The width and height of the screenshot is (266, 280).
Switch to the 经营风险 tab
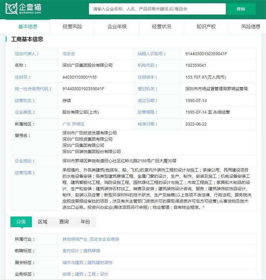tap(72, 27)
